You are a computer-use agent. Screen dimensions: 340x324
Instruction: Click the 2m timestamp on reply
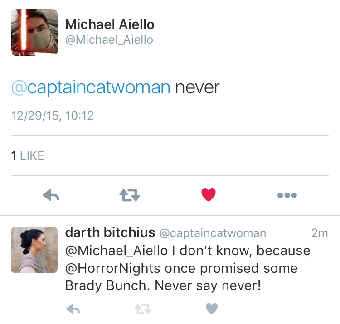click(x=319, y=233)
